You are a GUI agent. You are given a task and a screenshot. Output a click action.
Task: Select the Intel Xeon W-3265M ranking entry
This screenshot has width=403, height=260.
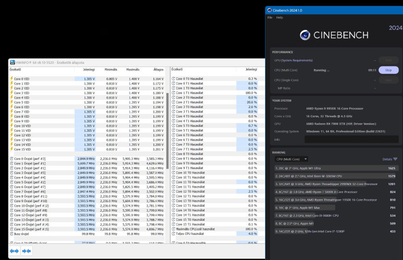tap(337, 176)
